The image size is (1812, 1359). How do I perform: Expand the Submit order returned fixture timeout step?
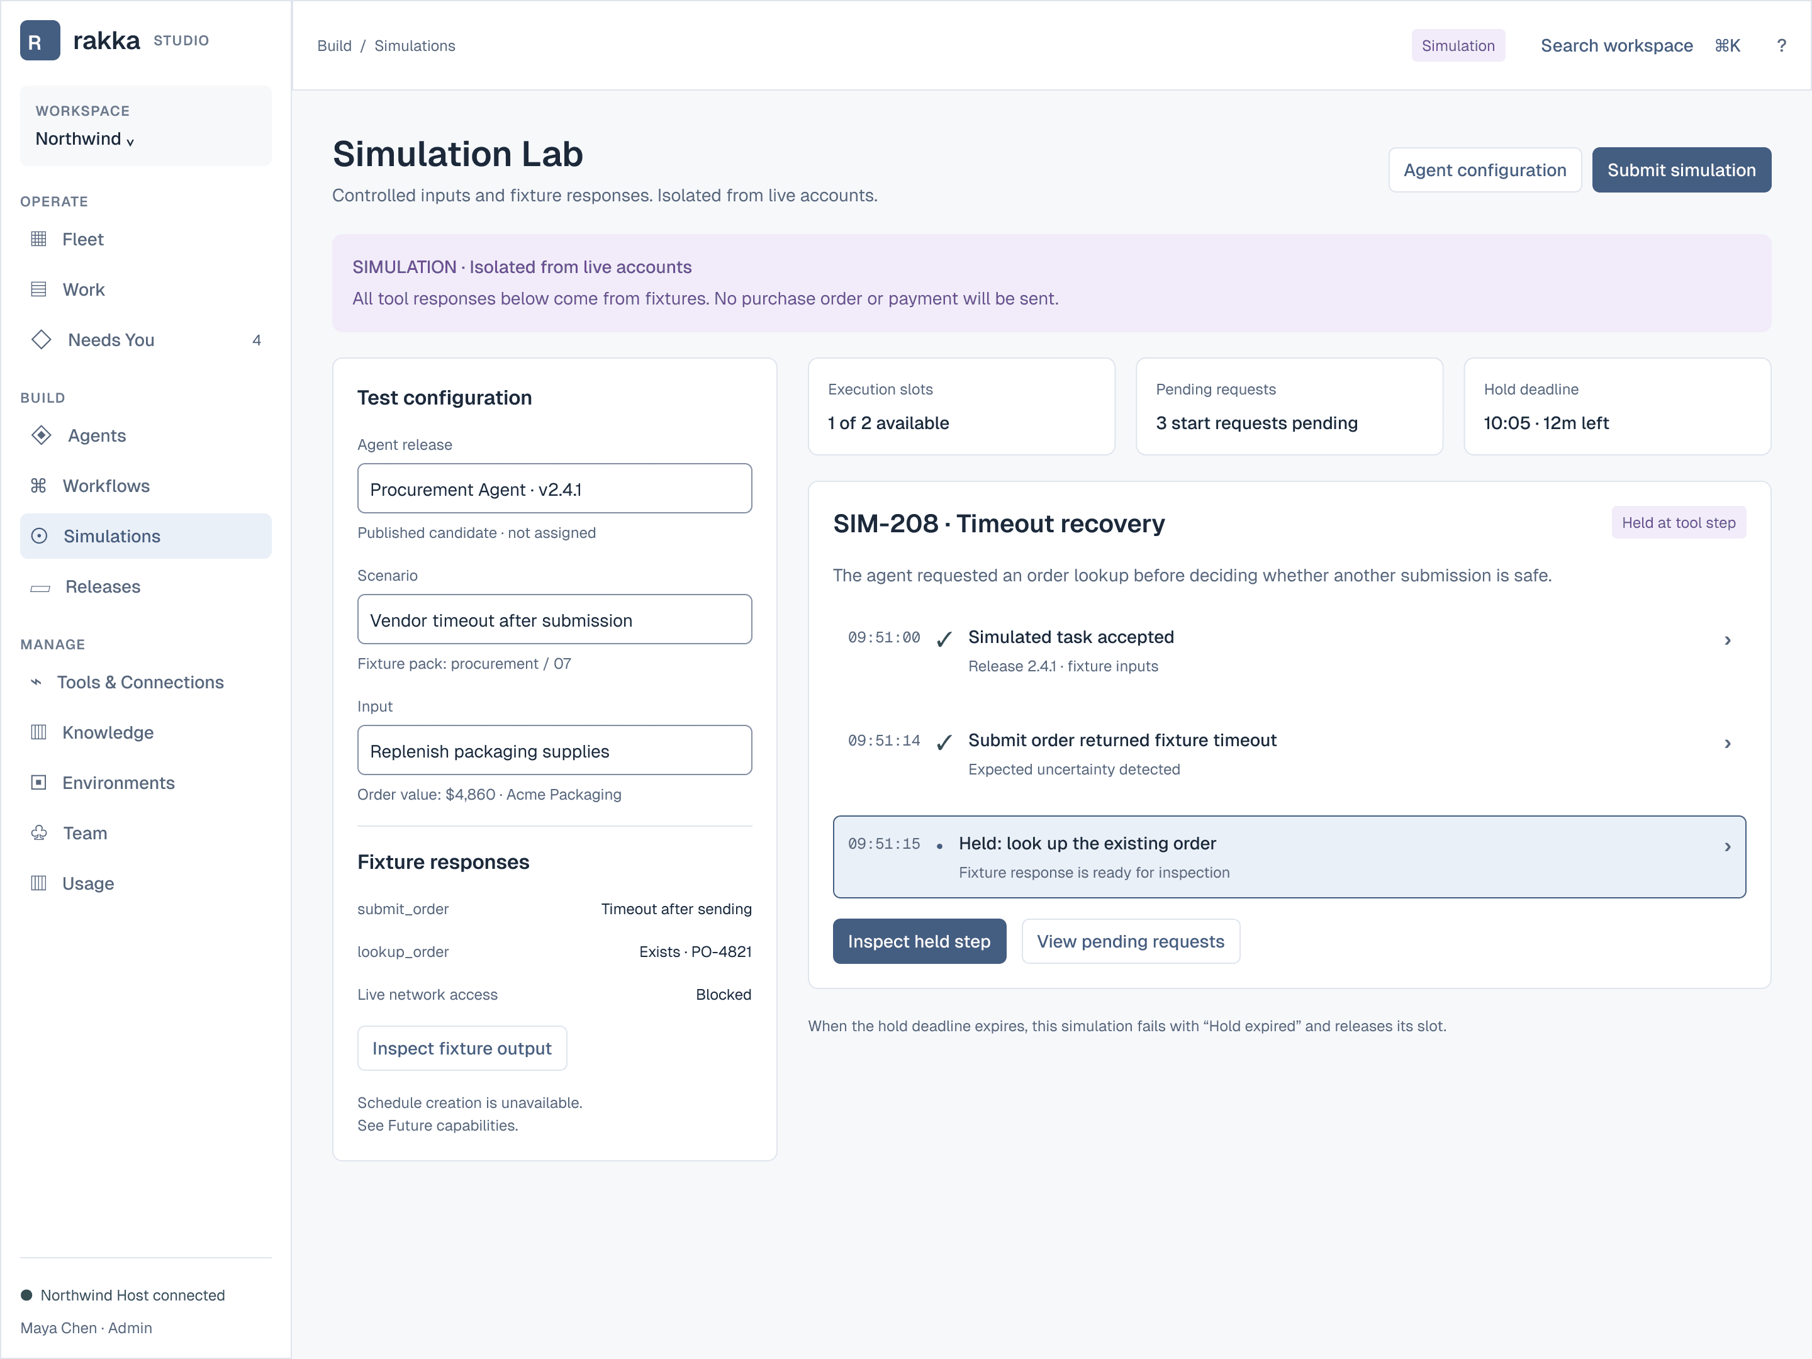point(1728,744)
